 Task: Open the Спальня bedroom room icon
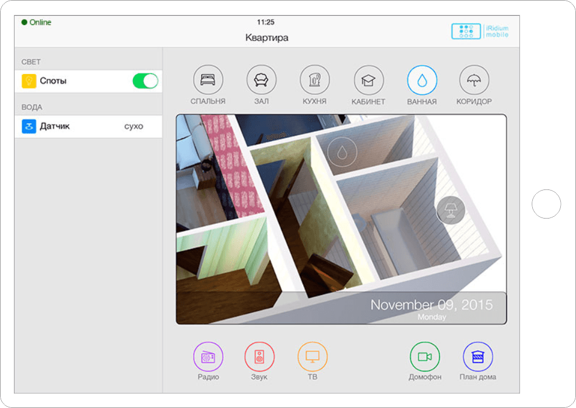click(x=208, y=80)
